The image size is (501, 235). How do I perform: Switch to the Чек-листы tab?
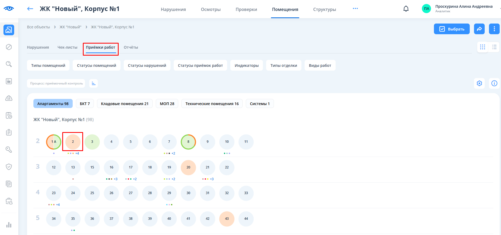67,47
